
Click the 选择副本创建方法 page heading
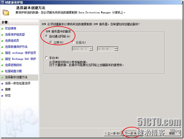(30, 8)
